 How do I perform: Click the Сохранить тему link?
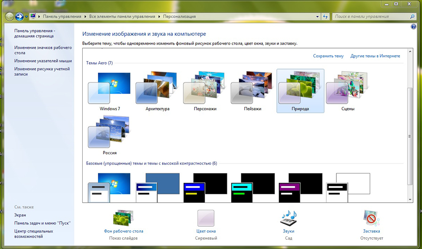(x=328, y=56)
